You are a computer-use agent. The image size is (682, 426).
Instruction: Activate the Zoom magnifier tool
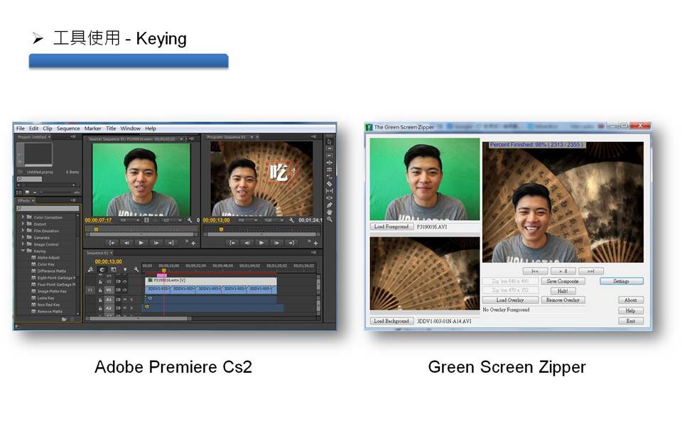pos(330,219)
